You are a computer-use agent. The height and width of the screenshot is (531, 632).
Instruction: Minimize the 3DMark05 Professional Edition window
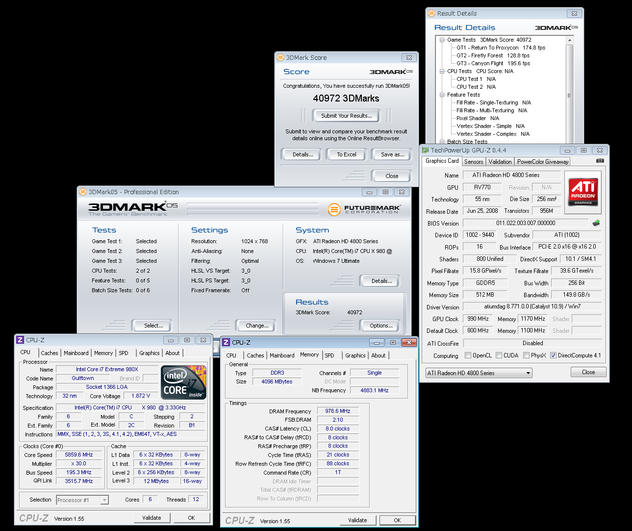pos(369,192)
